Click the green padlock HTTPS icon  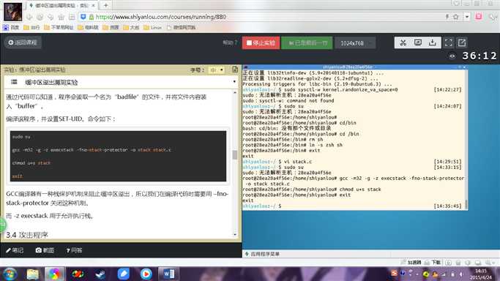[92, 17]
